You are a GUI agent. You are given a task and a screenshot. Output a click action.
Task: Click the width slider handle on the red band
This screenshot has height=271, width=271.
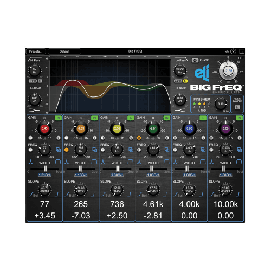coord(46,169)
